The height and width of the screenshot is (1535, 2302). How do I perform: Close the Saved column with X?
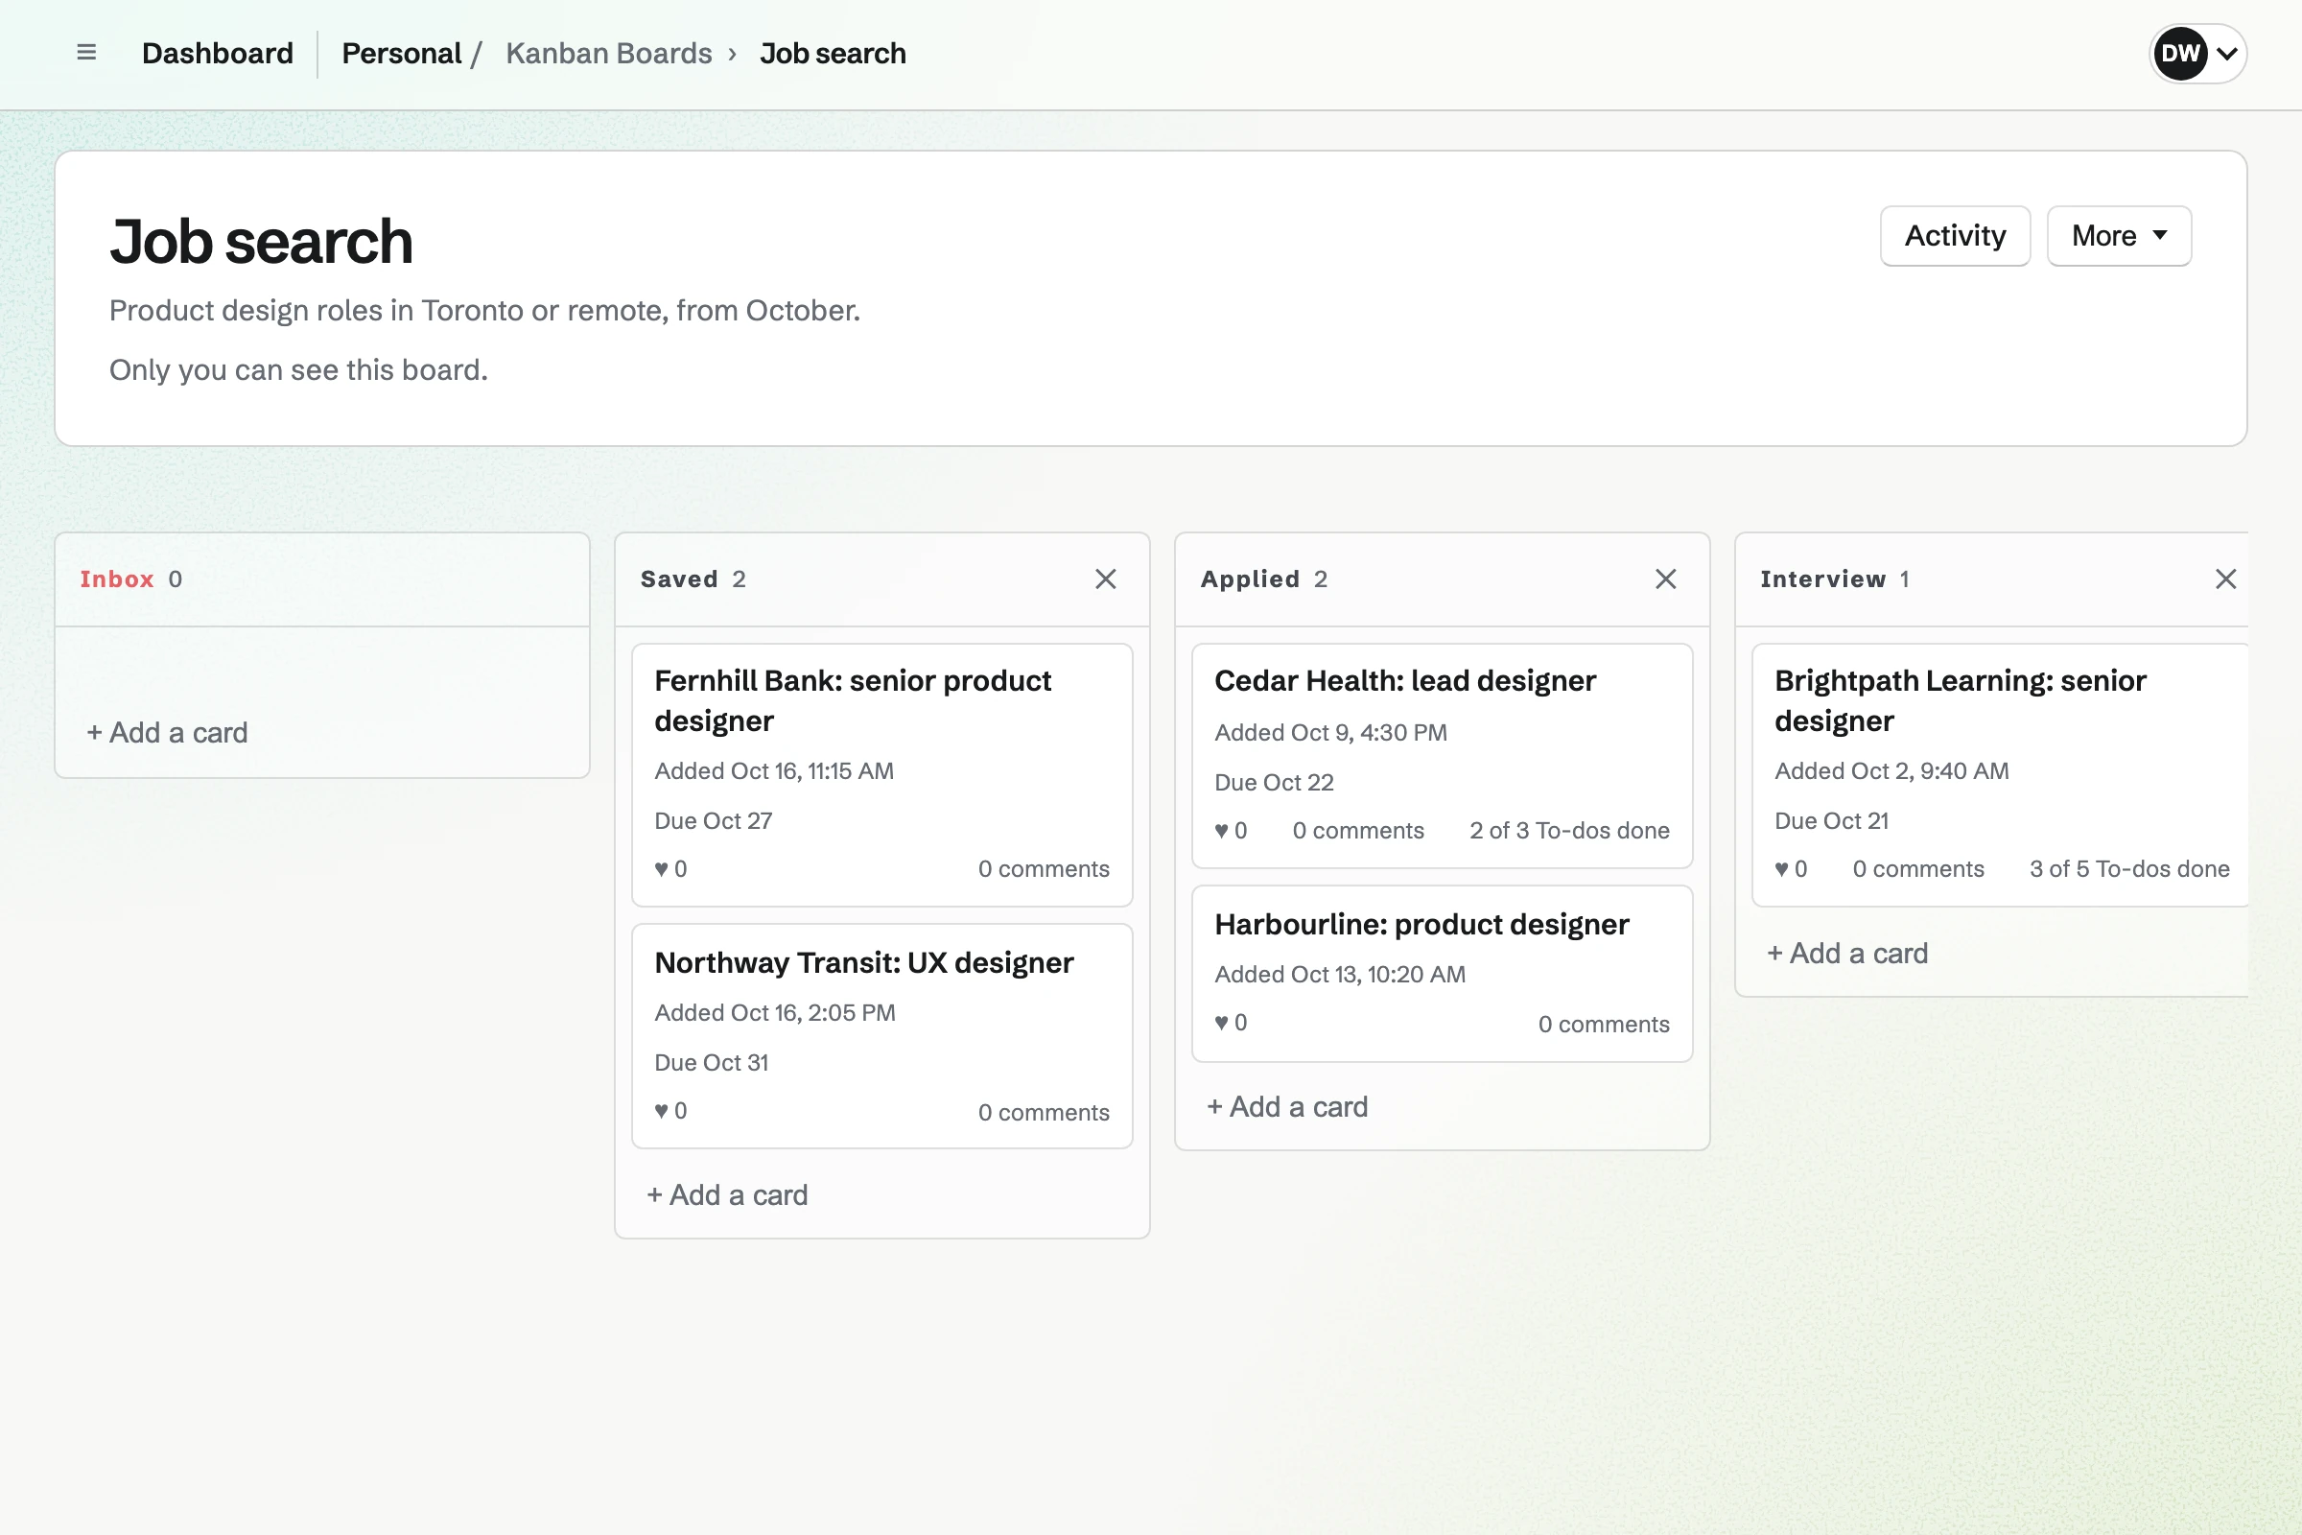tap(1105, 579)
